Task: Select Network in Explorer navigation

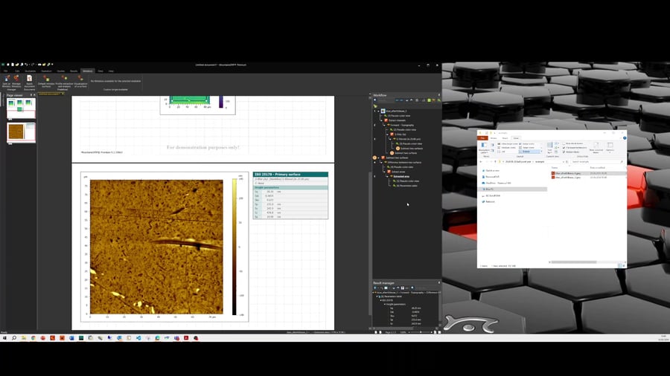Action: point(490,201)
